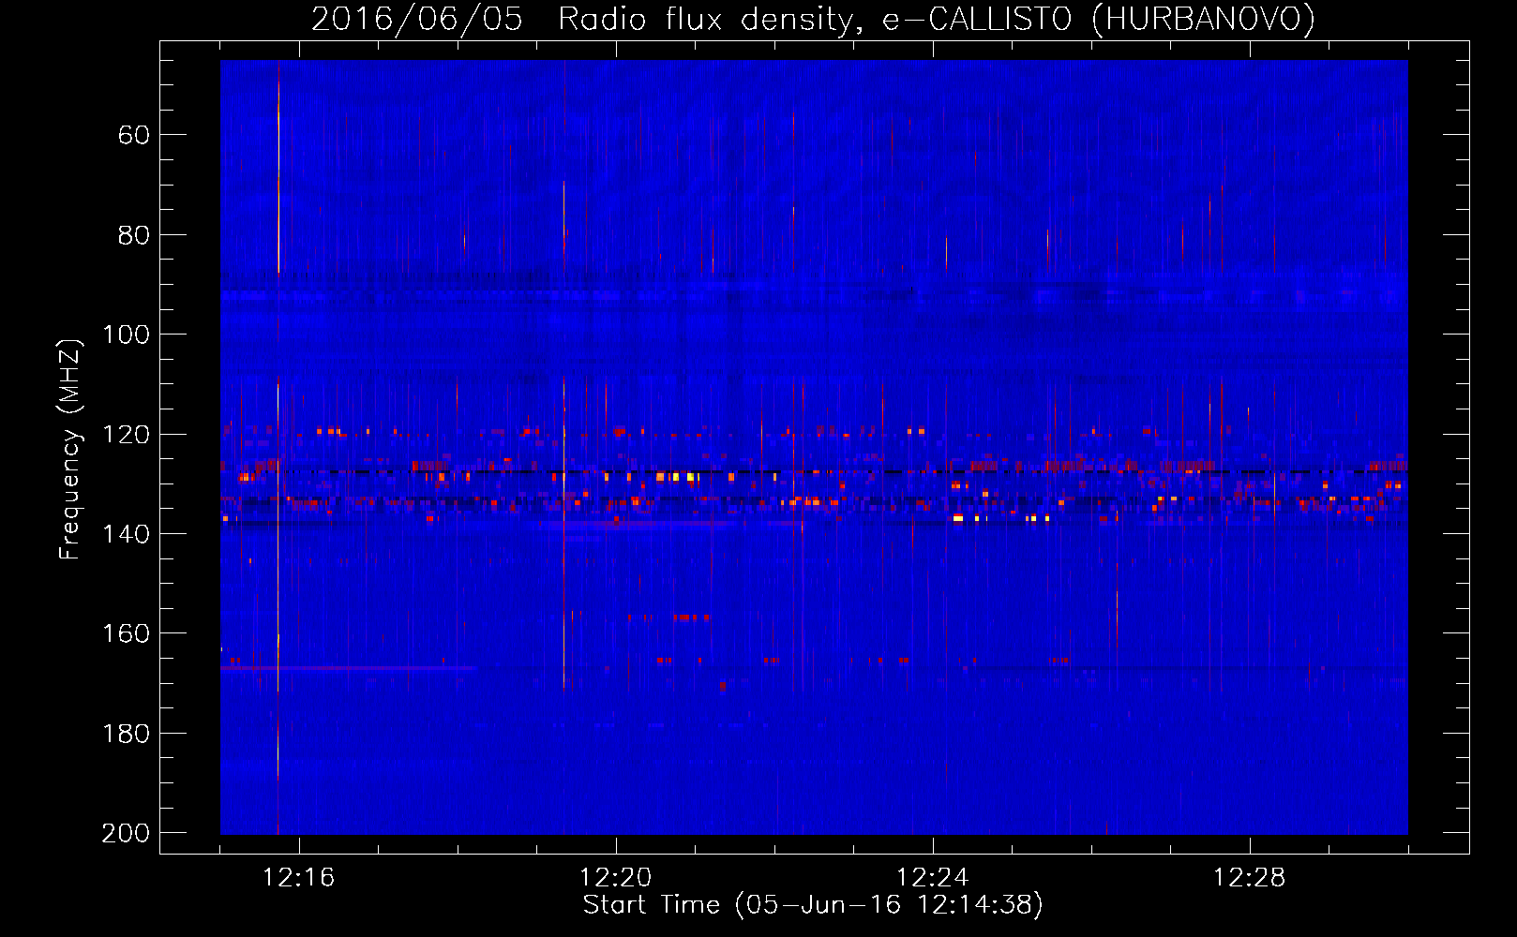
Task: Click the "Start Time (05-Jun-16 12:14:38)" axis label
Action: tap(813, 905)
